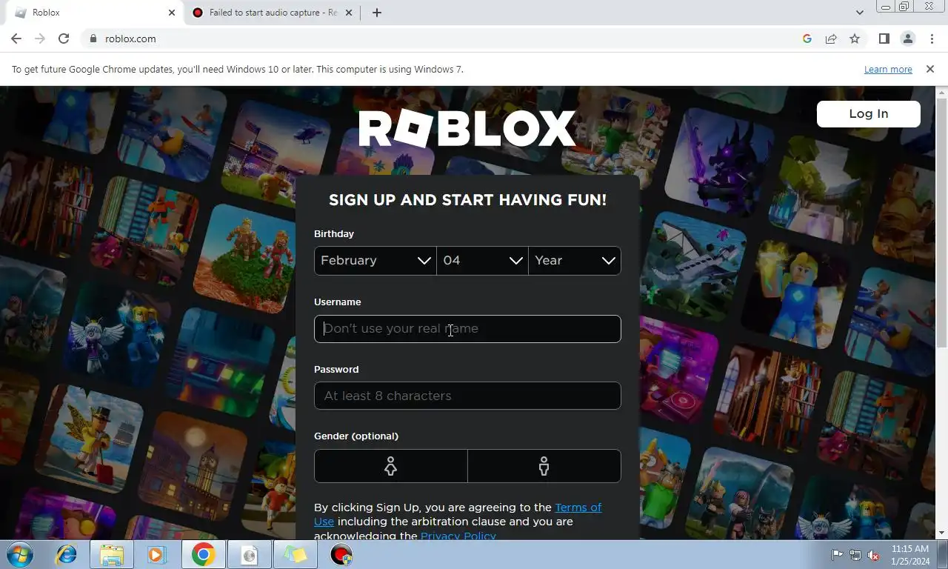948x569 pixels.
Task: Reload the roblox.com page
Action: 64,39
